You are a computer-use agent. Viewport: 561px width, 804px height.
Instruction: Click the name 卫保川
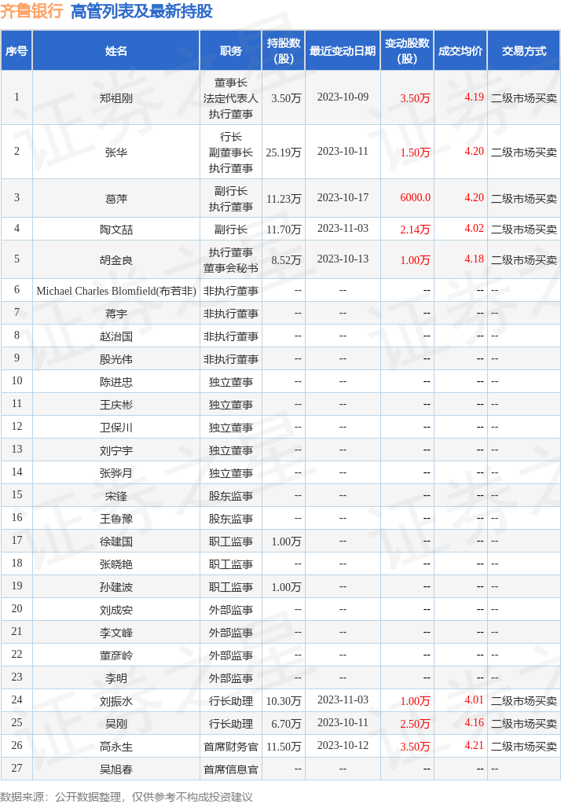click(x=115, y=427)
